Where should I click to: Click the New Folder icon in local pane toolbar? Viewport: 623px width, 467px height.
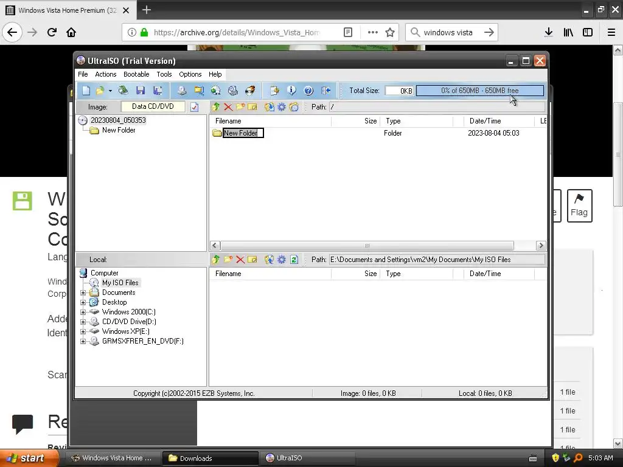coord(228,259)
